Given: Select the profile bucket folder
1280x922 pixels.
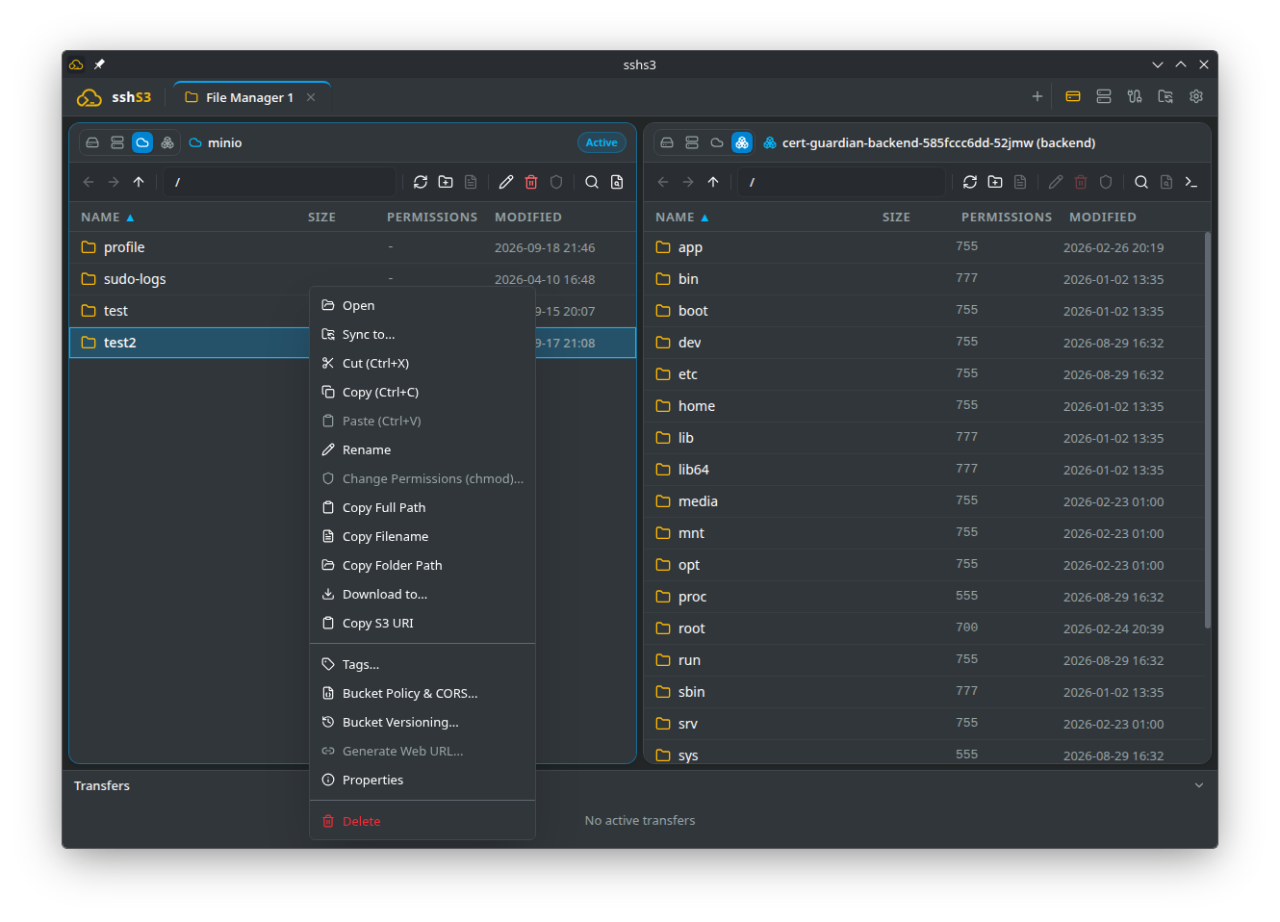Looking at the screenshot, I should coord(352,247).
